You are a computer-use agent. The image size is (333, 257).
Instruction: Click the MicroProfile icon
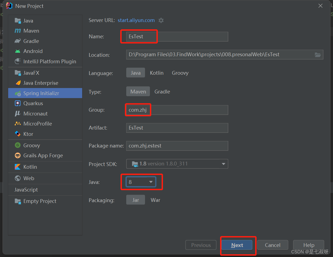point(18,124)
